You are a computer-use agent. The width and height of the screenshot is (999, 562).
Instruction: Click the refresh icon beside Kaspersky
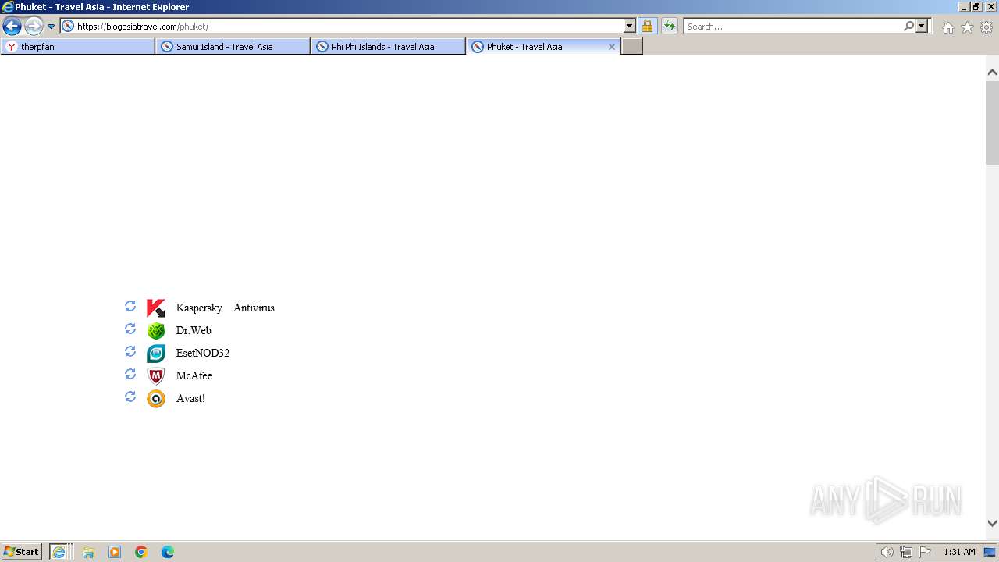click(130, 306)
